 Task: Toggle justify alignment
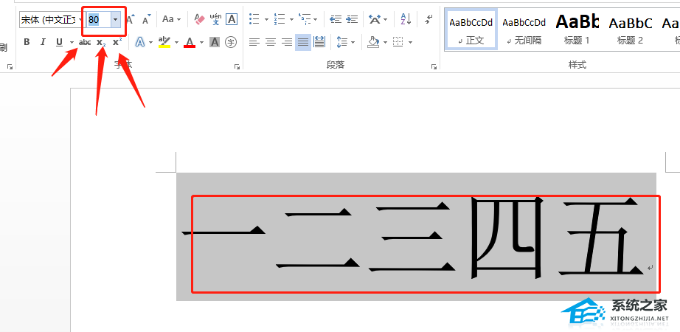pos(303,42)
